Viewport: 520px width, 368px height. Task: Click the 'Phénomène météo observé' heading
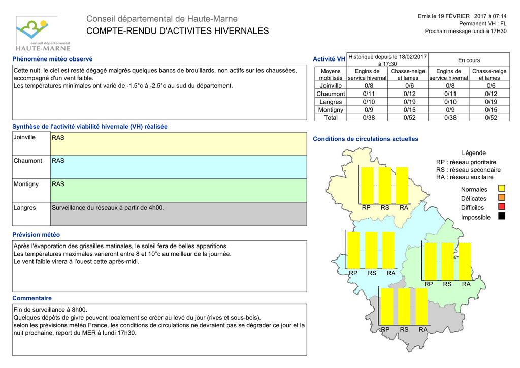52,59
